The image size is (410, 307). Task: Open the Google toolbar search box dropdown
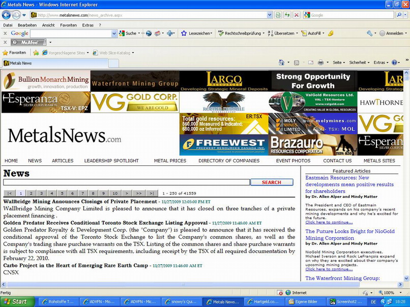click(x=114, y=33)
